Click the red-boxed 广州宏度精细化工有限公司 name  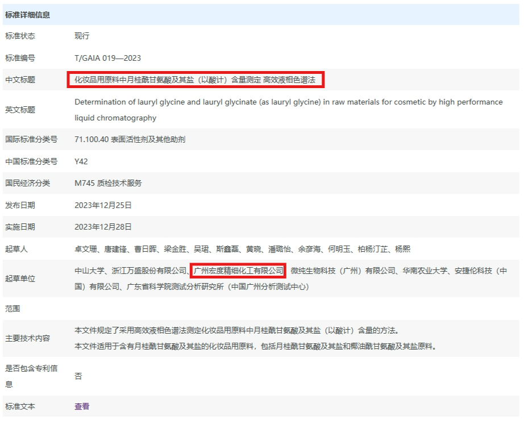(x=238, y=270)
